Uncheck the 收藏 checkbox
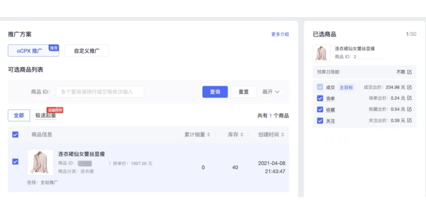 [x=320, y=109]
